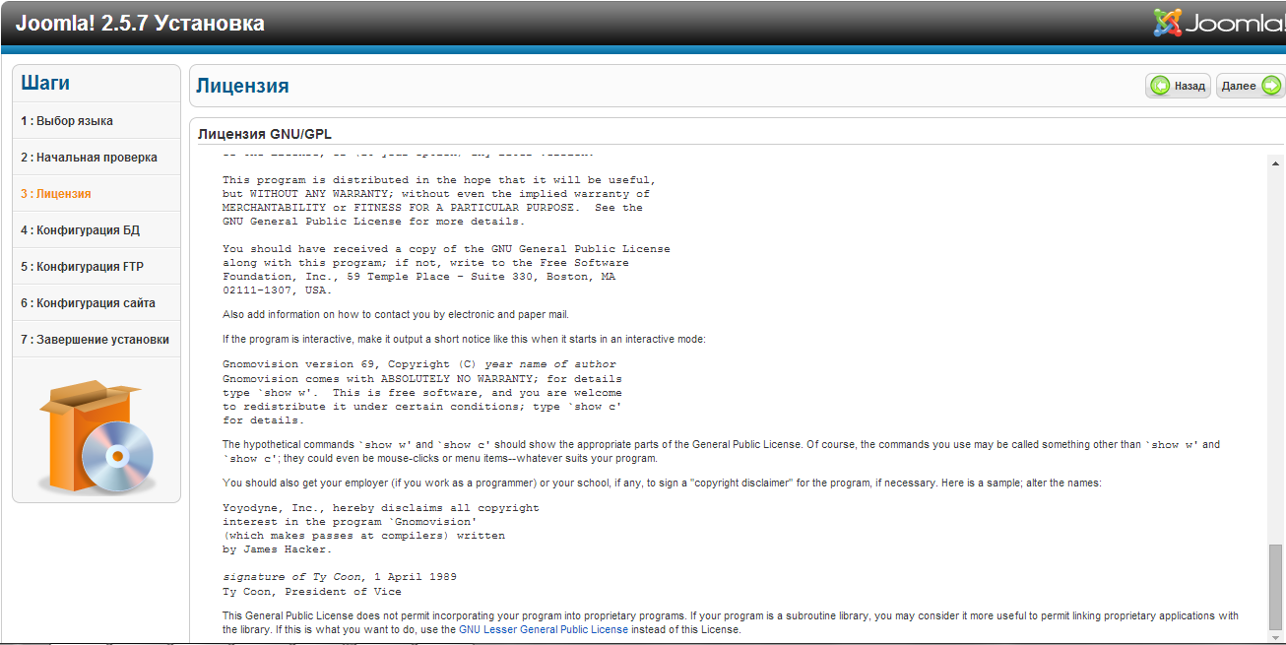The width and height of the screenshot is (1286, 645).
Task: Click 'If the program is interactive' paragraph
Action: tap(464, 340)
